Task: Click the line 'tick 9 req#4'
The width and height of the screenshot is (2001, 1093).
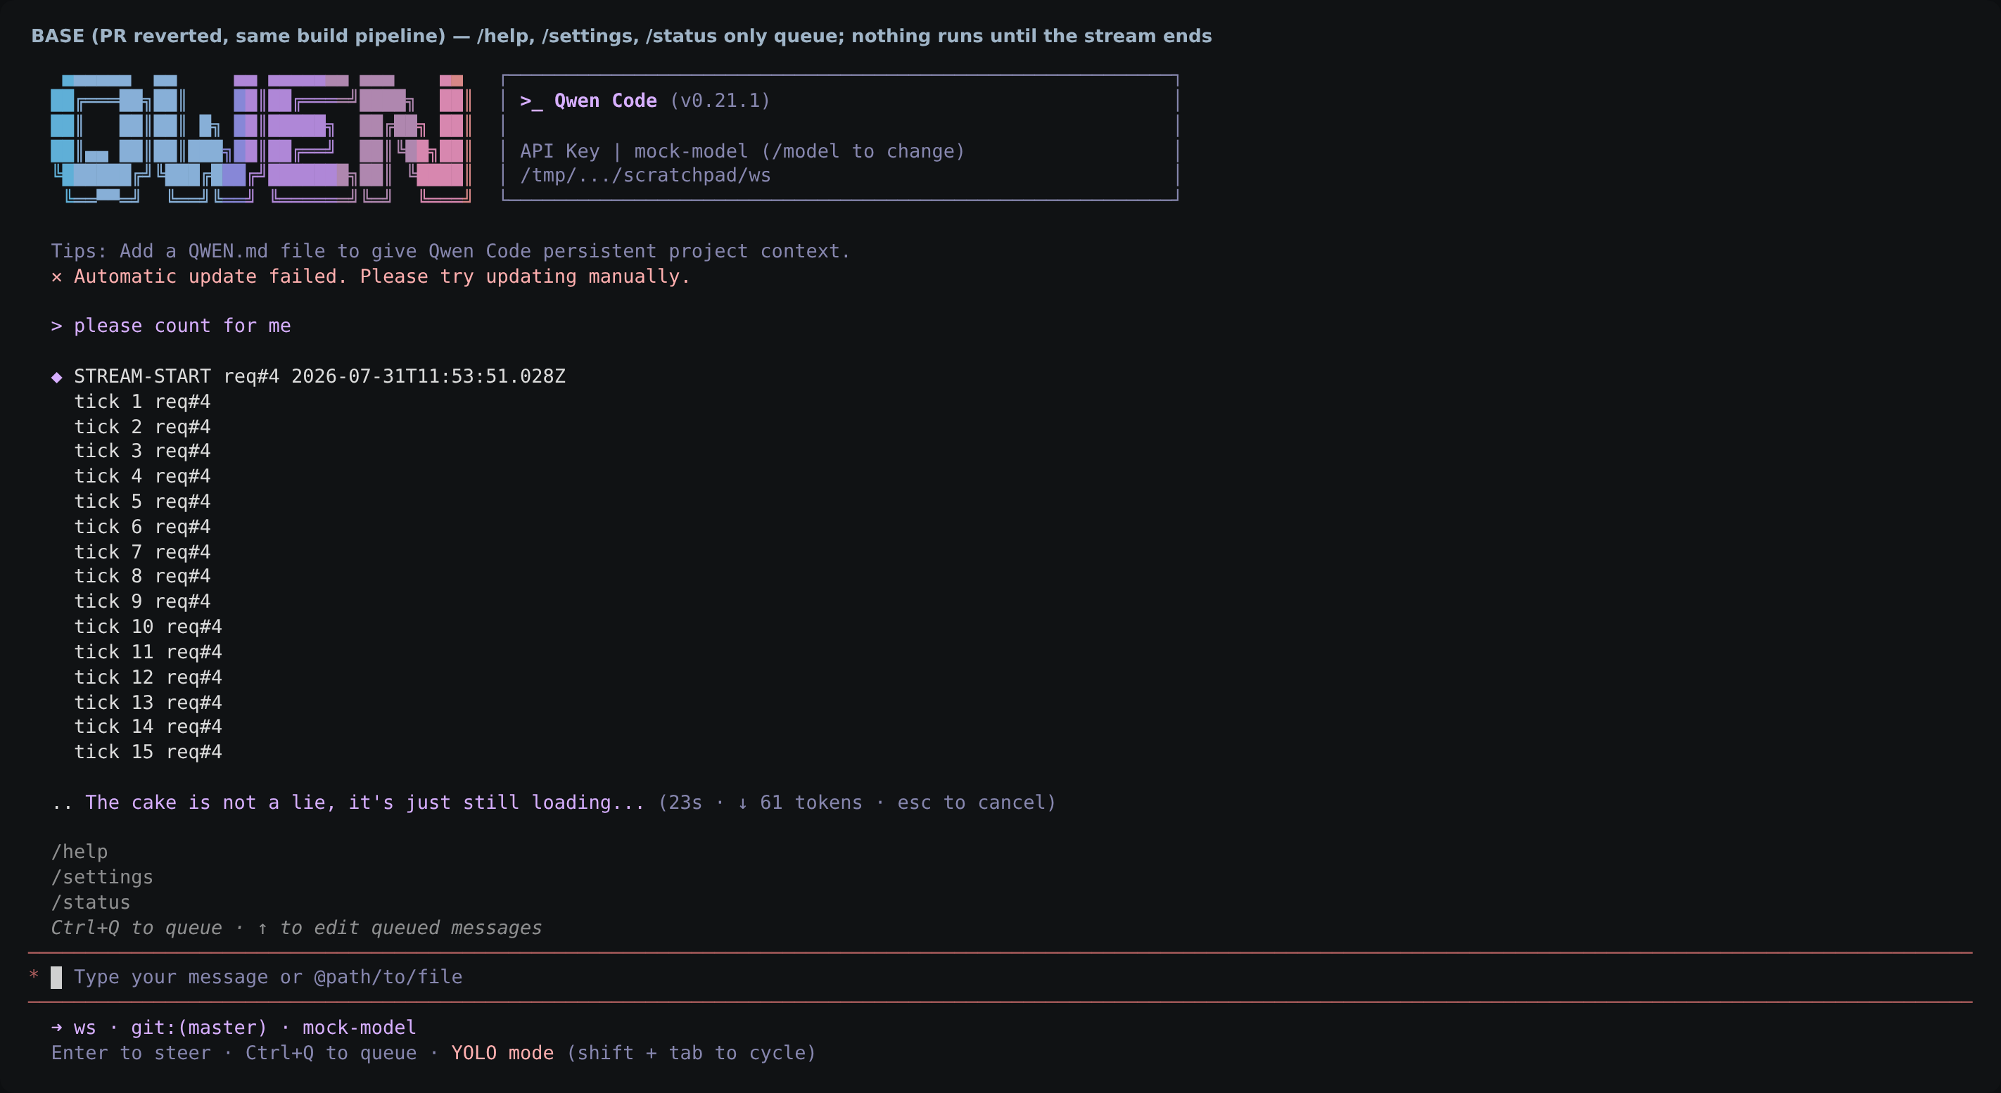Action: point(142,601)
